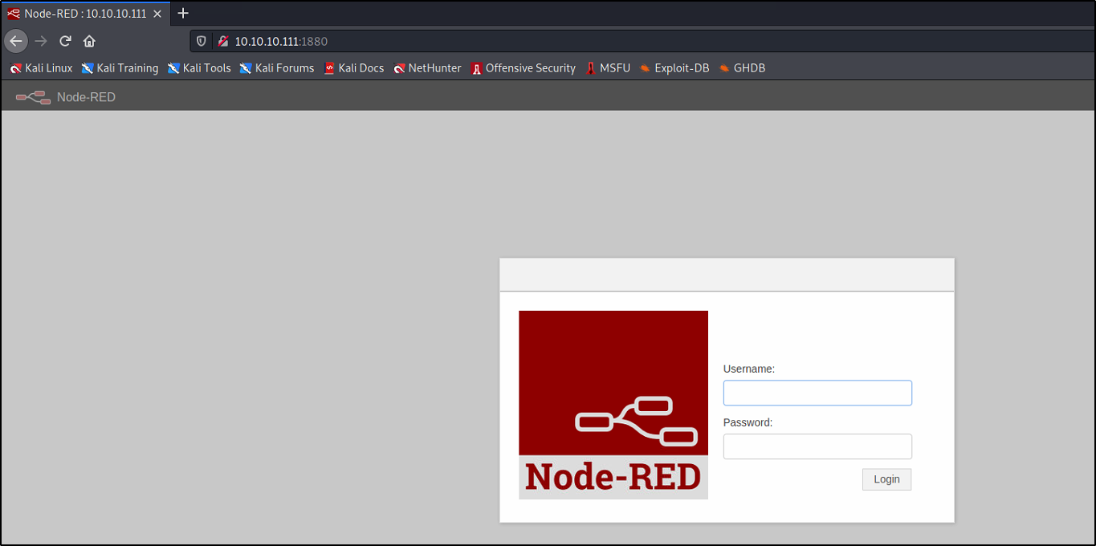The image size is (1096, 546).
Task: Click the tracking protection shield icon
Action: pos(202,41)
